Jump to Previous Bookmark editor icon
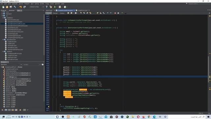211x119 pixels. tap(98, 13)
